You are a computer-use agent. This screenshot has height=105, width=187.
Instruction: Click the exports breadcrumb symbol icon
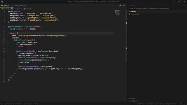25,9
